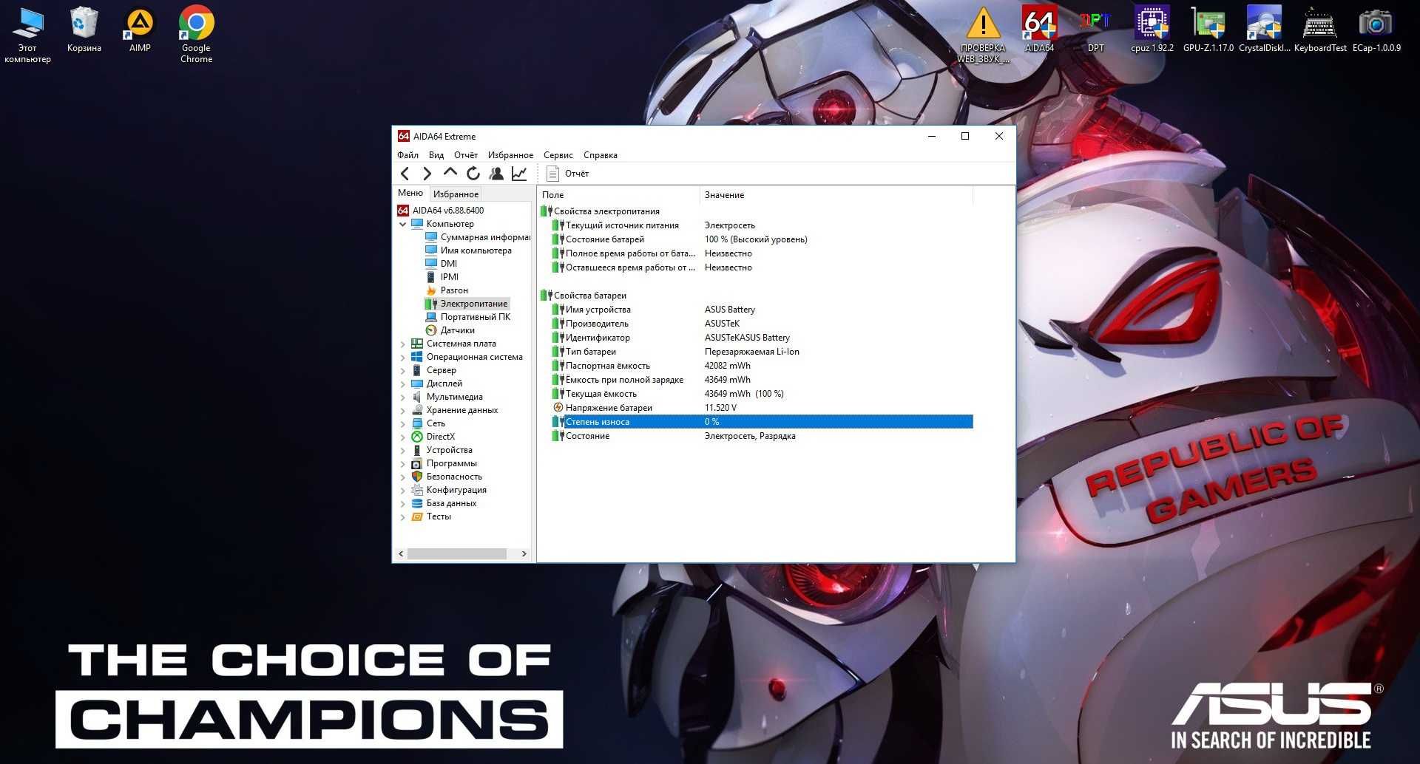Open ПРОВЕРКА WEB_ЗВУК desktop icon
Viewport: 1420px width, 764px height.
[x=983, y=35]
